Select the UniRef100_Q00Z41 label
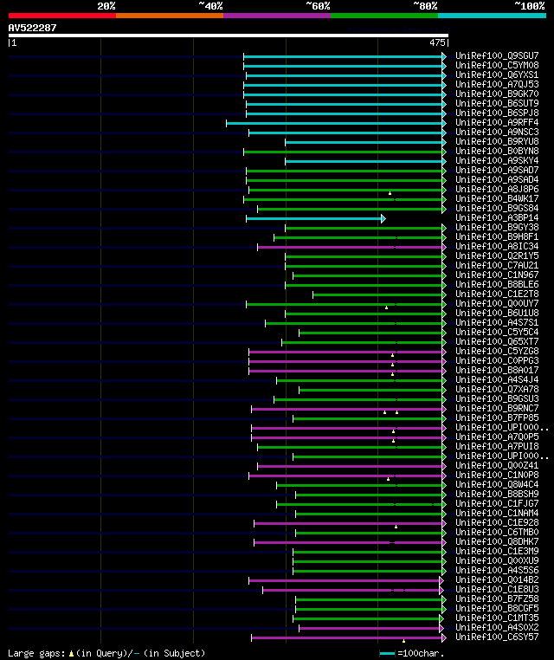 click(497, 465)
